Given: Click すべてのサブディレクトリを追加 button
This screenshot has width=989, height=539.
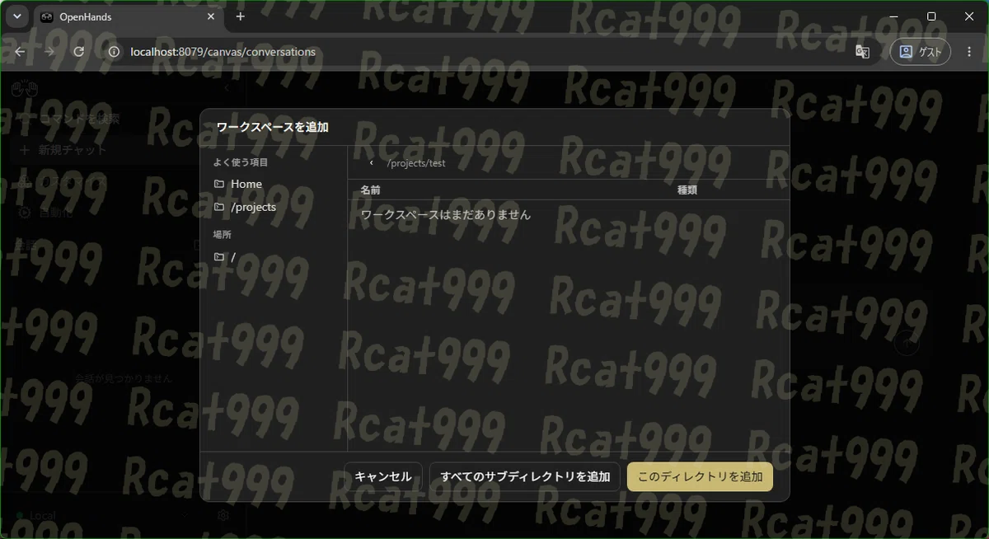Looking at the screenshot, I should 525,476.
